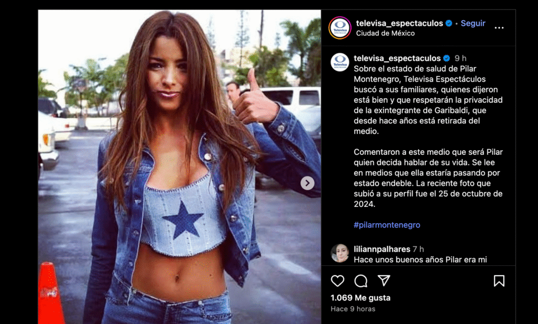The width and height of the screenshot is (538, 324).
Task: Click Hace 9 horas timestamp
Action: click(353, 309)
